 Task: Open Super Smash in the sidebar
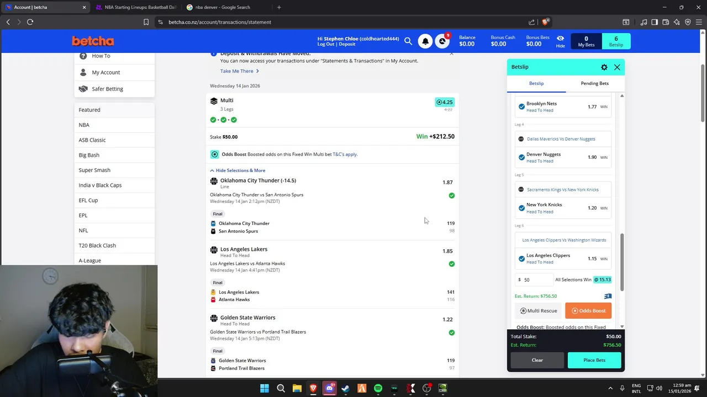click(x=114, y=170)
